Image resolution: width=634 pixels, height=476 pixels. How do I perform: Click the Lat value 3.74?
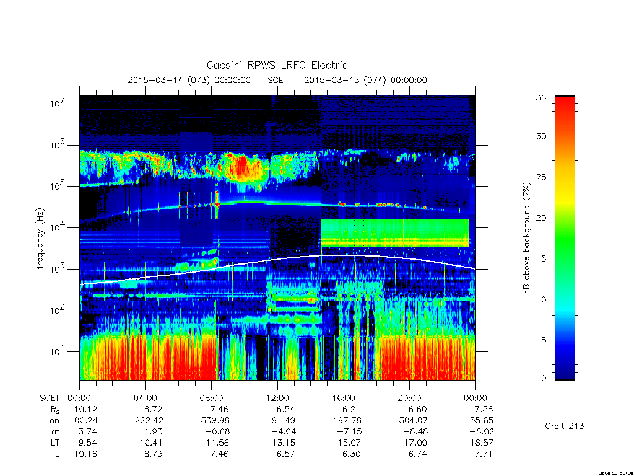pyautogui.click(x=88, y=432)
